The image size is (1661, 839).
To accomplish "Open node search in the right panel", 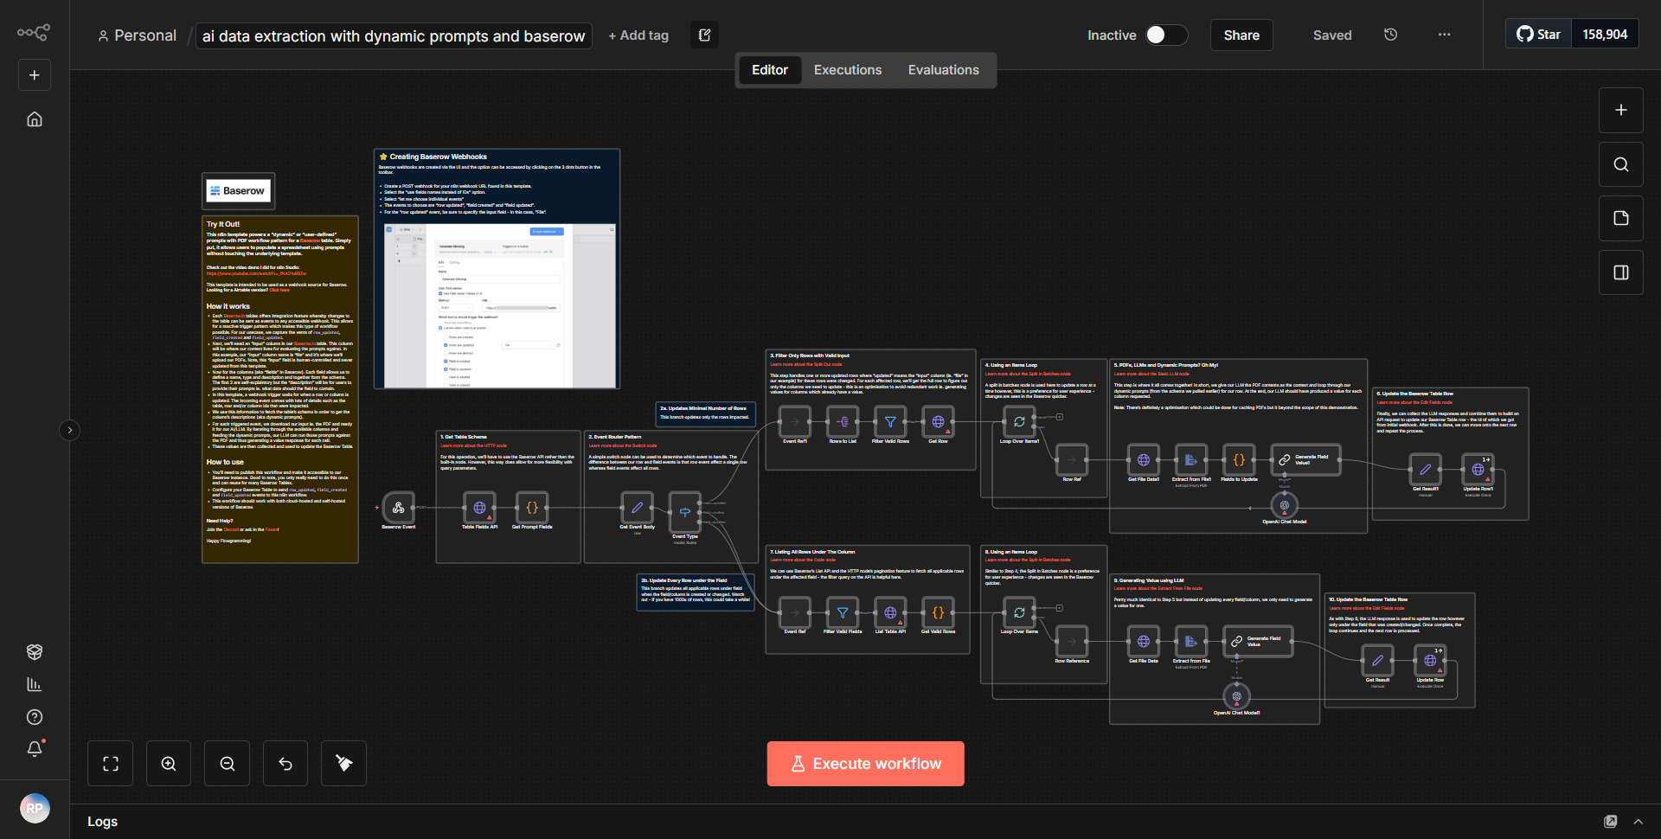I will pos(1620,163).
